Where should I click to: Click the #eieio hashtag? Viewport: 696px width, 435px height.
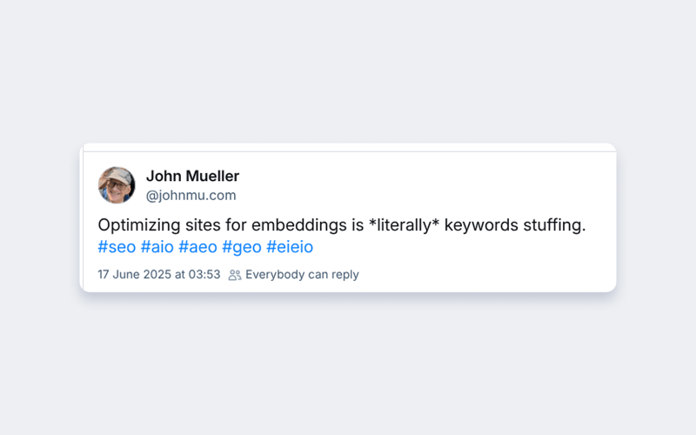coord(290,247)
